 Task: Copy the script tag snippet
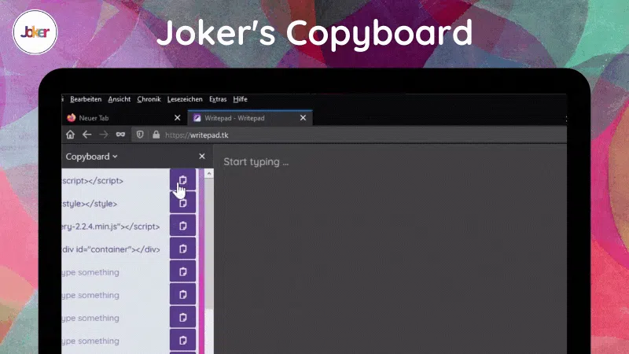tap(182, 180)
